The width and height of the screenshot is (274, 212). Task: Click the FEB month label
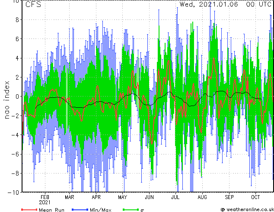point(45,197)
